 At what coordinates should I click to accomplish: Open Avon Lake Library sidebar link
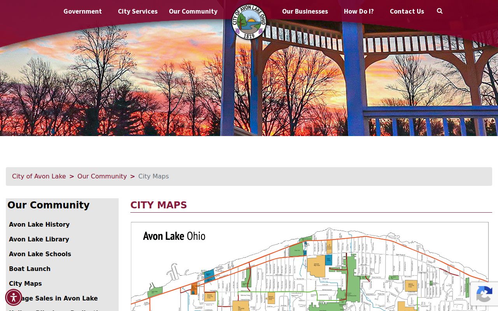(x=39, y=239)
